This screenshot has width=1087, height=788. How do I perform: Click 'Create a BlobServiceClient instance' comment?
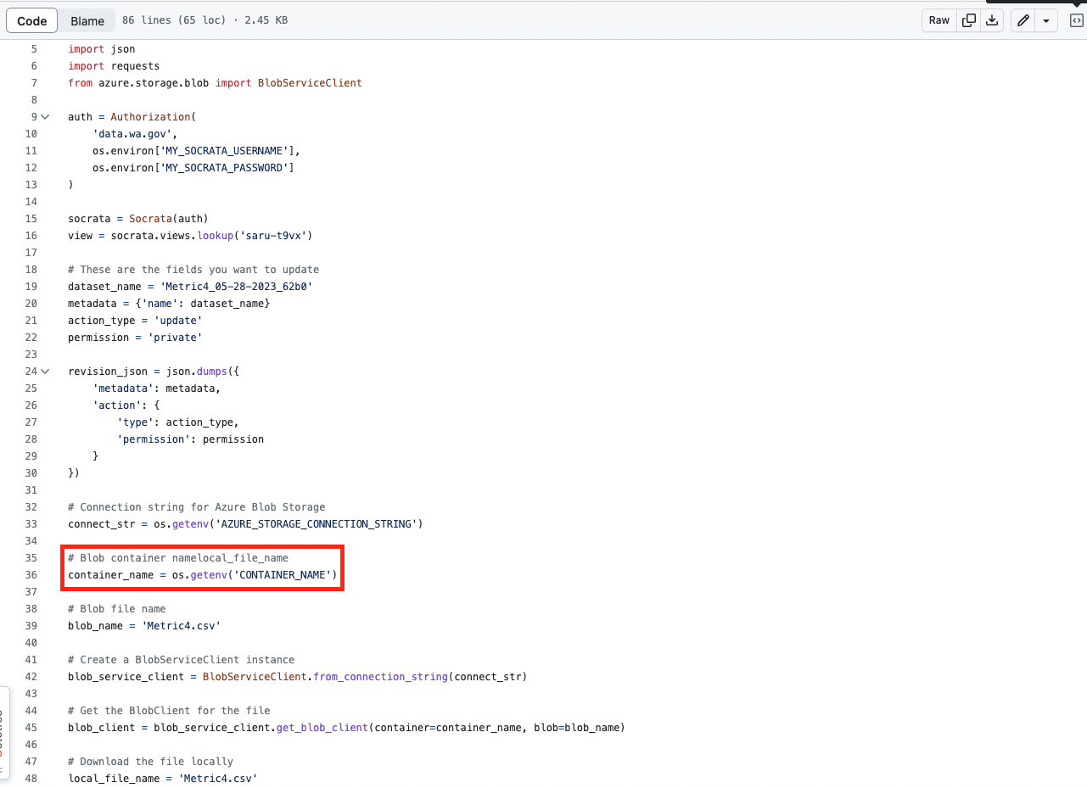(x=182, y=660)
